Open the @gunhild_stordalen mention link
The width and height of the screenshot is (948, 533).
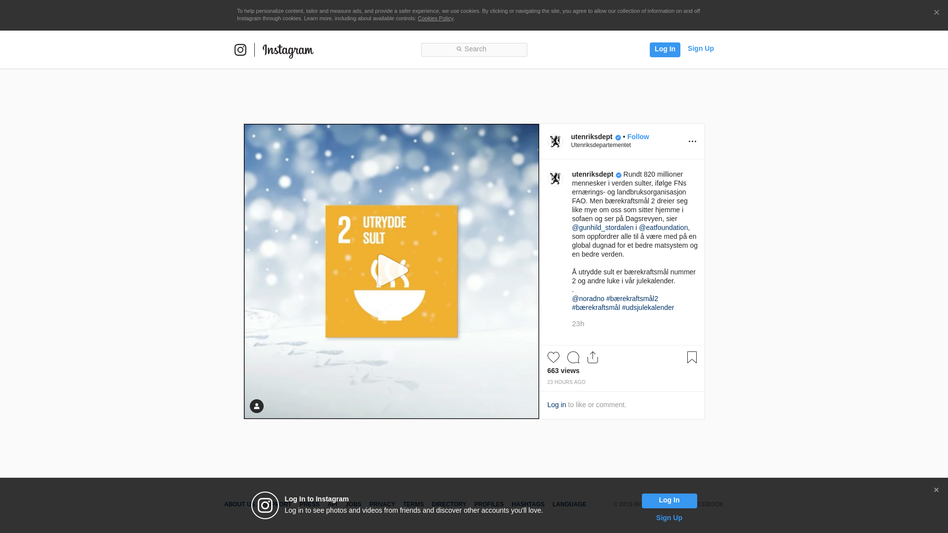click(x=602, y=228)
